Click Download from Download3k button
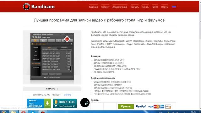201x113 pixels. [x=65, y=103]
